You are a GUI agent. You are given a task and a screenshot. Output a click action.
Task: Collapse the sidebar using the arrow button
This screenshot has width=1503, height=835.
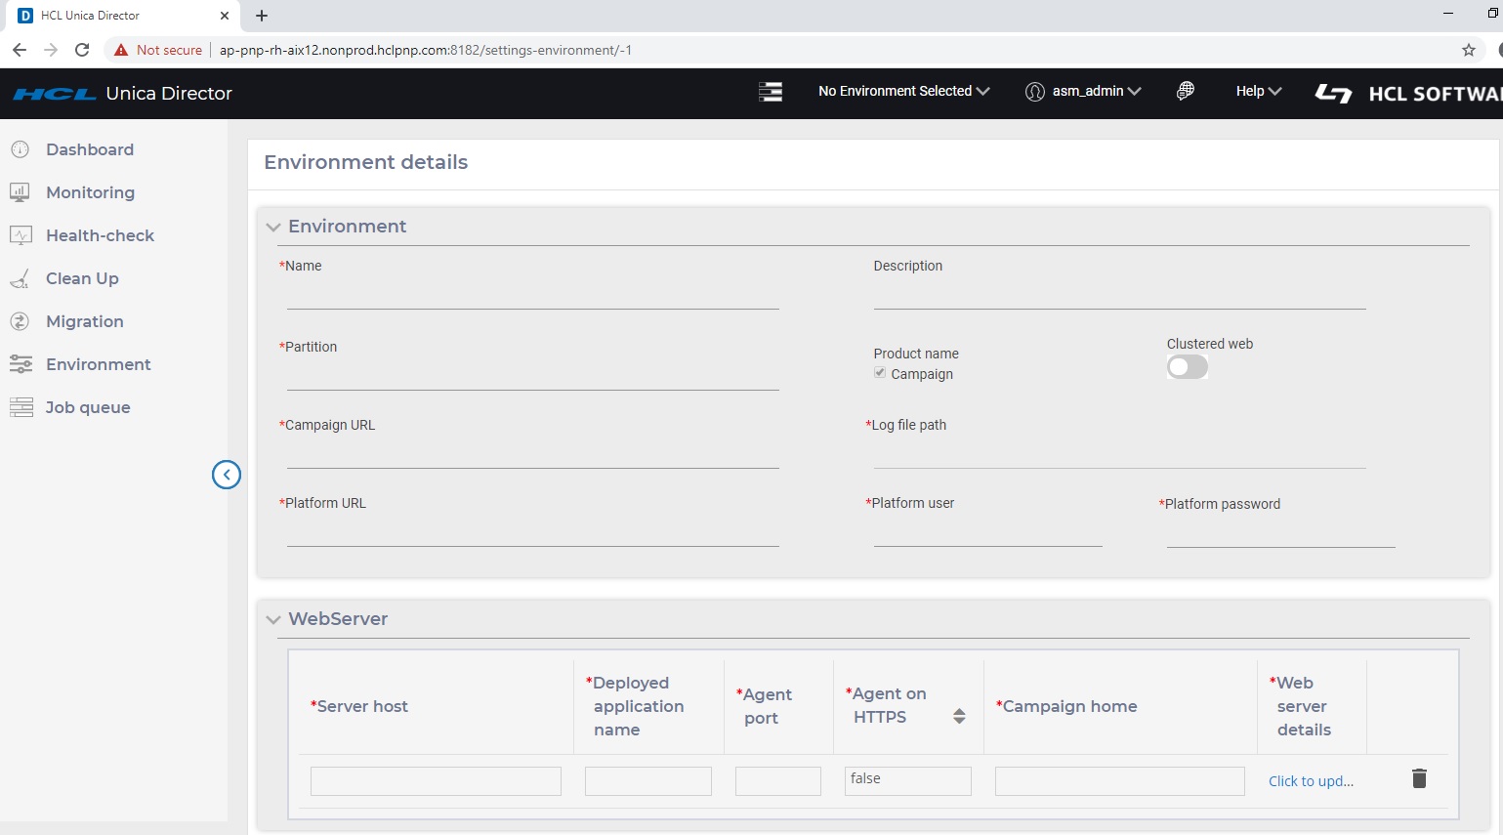coord(227,475)
